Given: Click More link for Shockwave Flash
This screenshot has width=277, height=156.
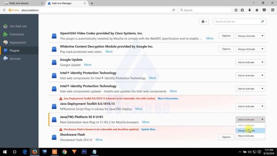Looking at the screenshot, I should coord(99,140).
